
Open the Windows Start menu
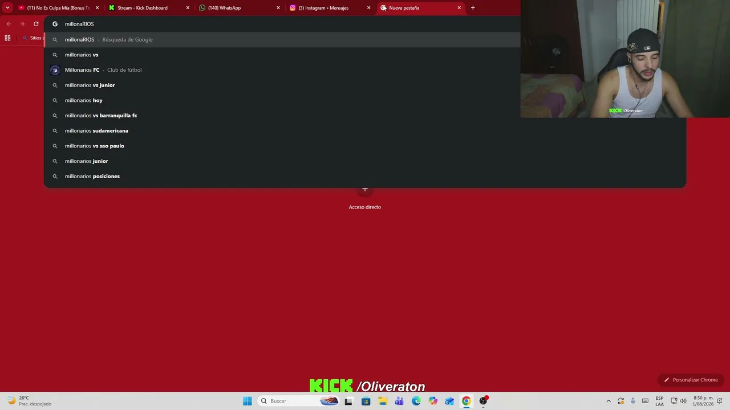[x=247, y=401]
